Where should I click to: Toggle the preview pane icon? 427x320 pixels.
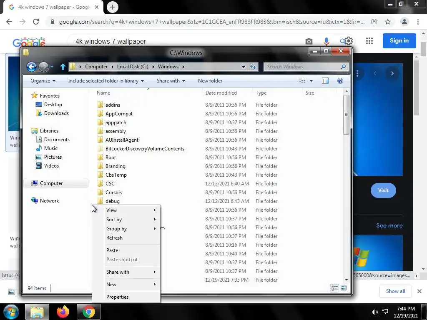(x=325, y=81)
